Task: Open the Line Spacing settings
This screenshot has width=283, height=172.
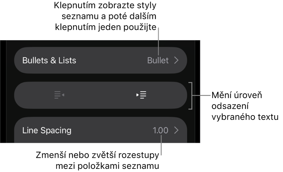Action: (100, 130)
